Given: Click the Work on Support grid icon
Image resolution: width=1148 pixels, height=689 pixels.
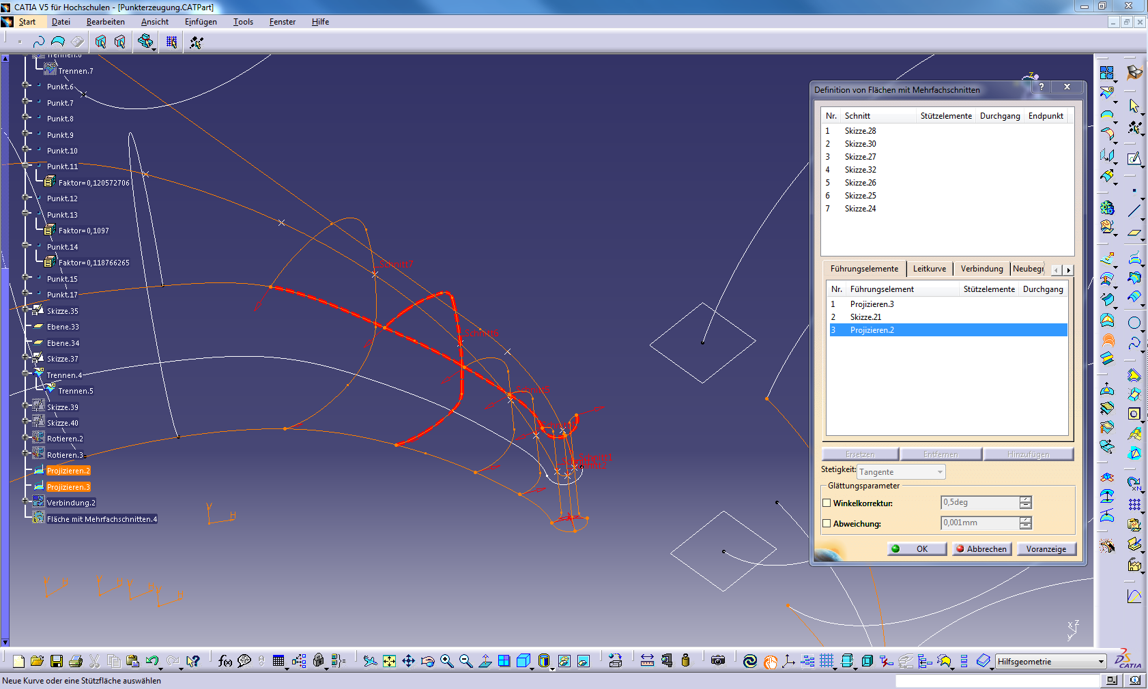Looking at the screenshot, I should 827,661.
